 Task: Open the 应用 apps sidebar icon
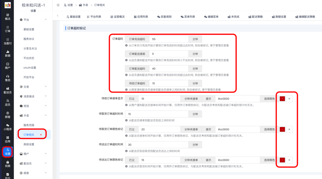[x=8, y=140]
